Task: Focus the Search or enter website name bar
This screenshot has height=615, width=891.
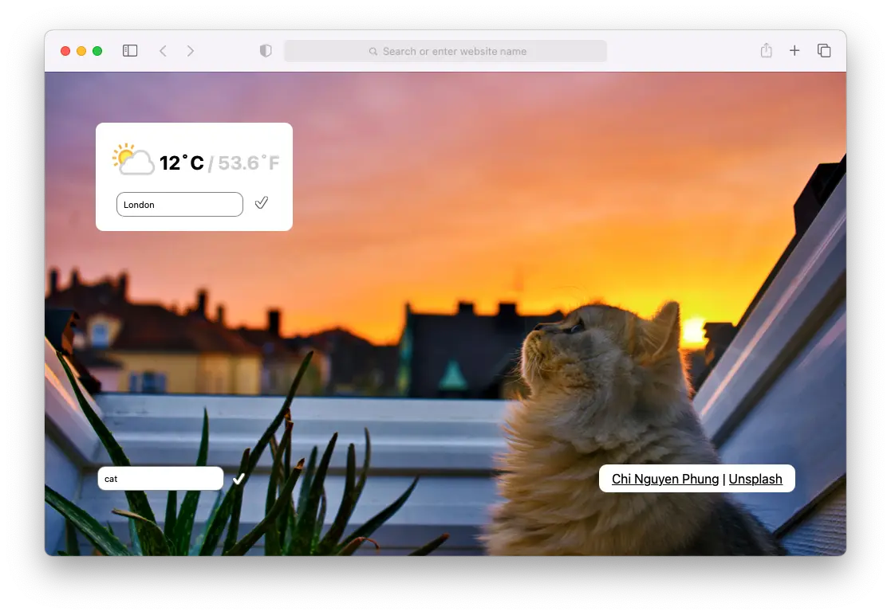Action: point(445,51)
